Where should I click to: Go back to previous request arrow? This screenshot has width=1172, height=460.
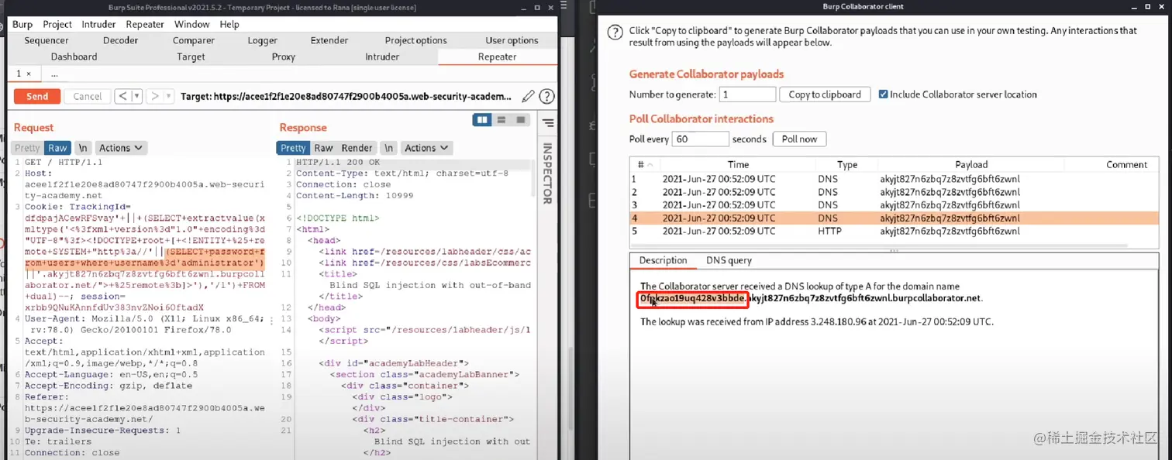pyautogui.click(x=123, y=96)
